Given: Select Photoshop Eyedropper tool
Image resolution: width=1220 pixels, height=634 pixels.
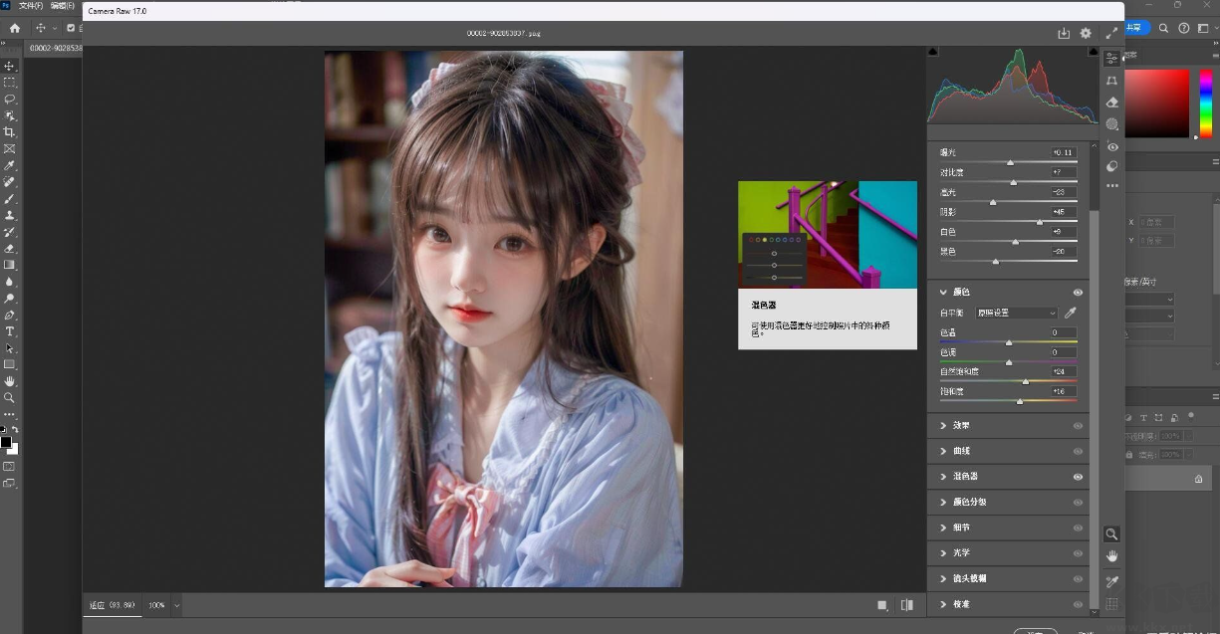Looking at the screenshot, I should point(9,165).
